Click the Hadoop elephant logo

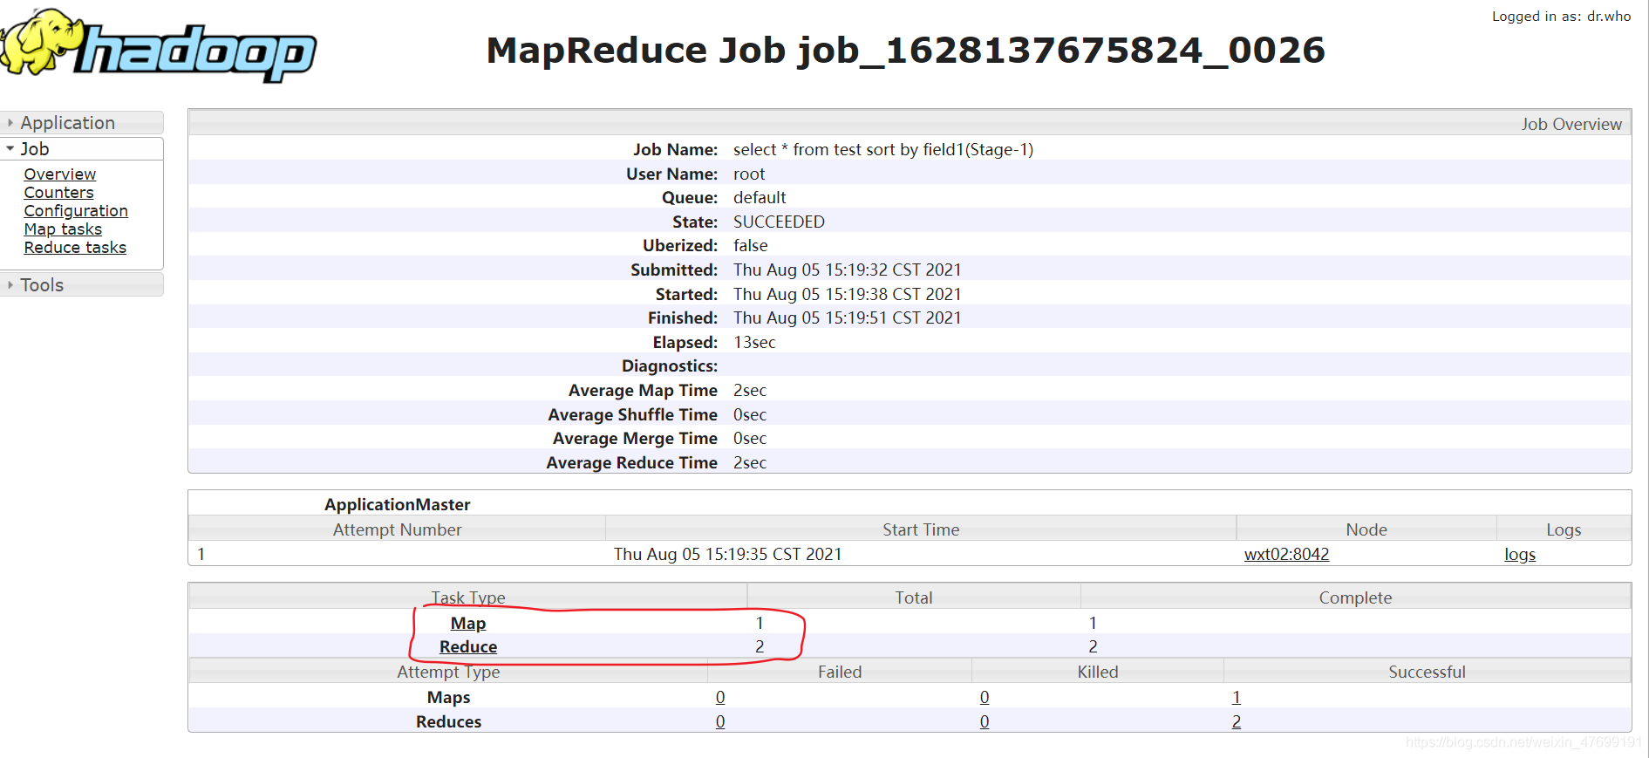coord(158,46)
